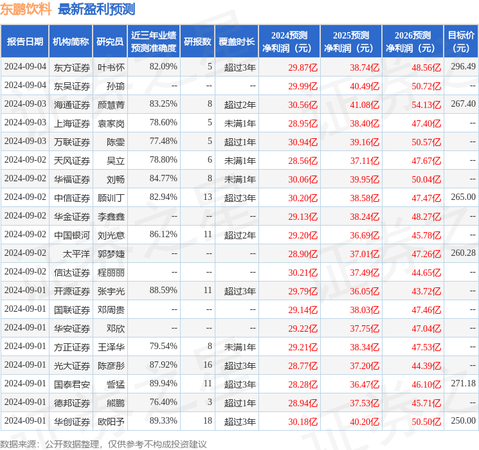Screen dimensions: 479x450
Task: Click the target price 250.00
Action: [x=463, y=420]
